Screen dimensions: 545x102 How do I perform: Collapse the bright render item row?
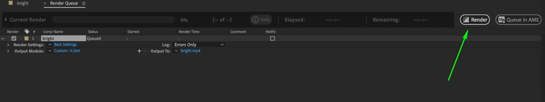click(3, 39)
